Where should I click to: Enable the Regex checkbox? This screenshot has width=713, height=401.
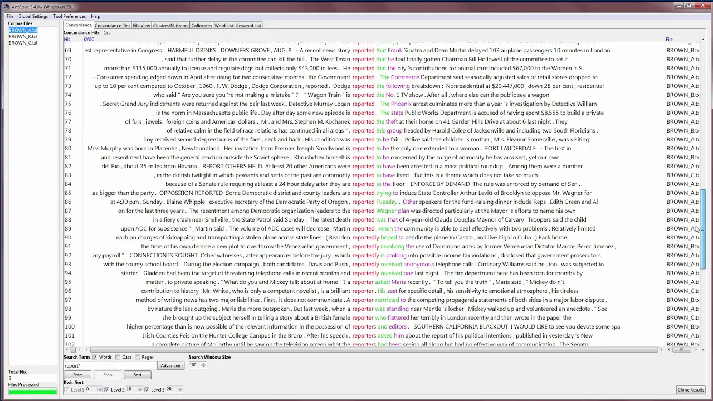(138, 358)
